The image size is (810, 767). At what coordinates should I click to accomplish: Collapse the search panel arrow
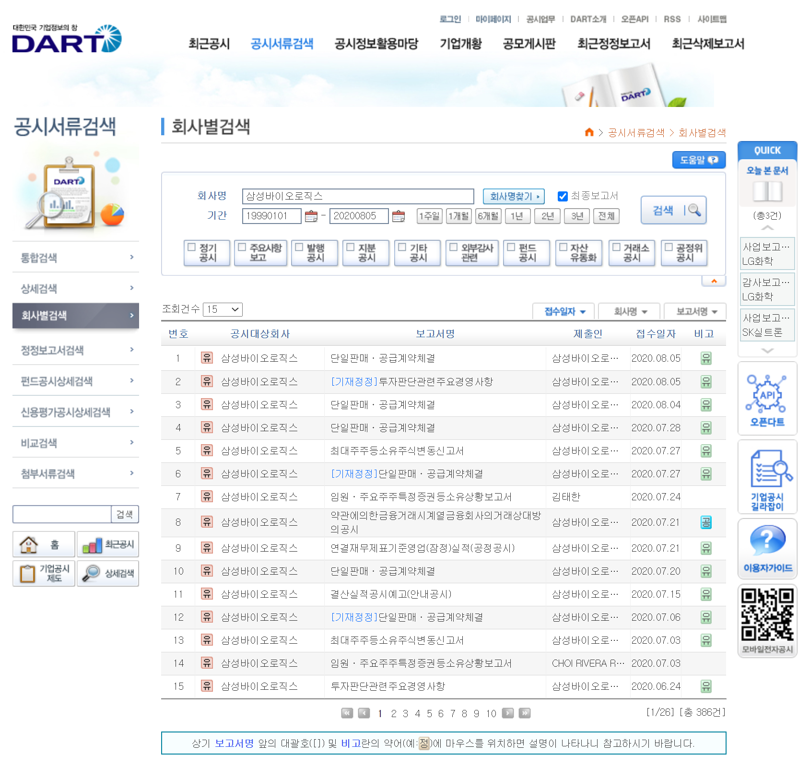click(714, 281)
